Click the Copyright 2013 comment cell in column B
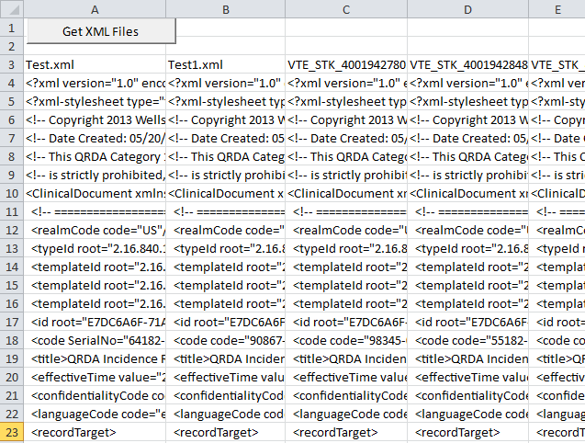Image resolution: width=585 pixels, height=443 pixels. pos(225,119)
